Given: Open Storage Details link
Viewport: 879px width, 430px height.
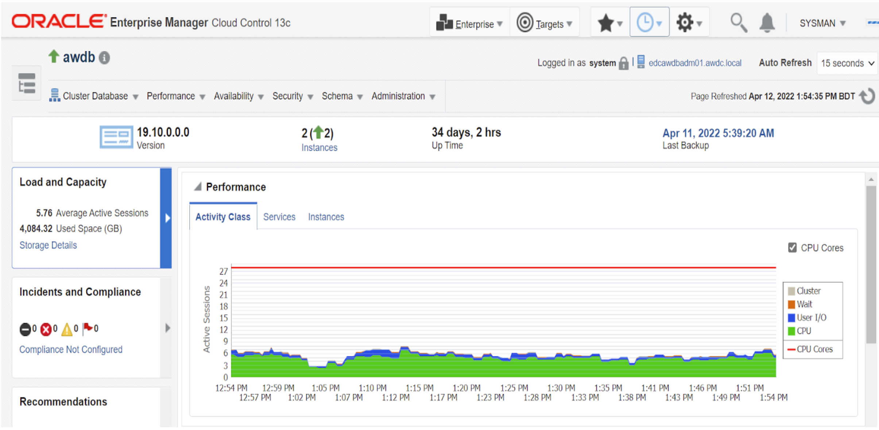Looking at the screenshot, I should [48, 245].
